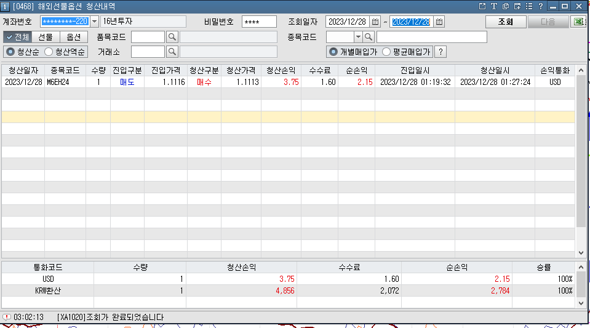Click the 1.1116 entry price cell
590x328 pixels.
tap(165, 82)
